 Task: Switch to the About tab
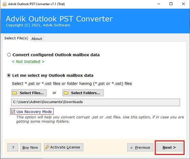pyautogui.click(x=37, y=39)
